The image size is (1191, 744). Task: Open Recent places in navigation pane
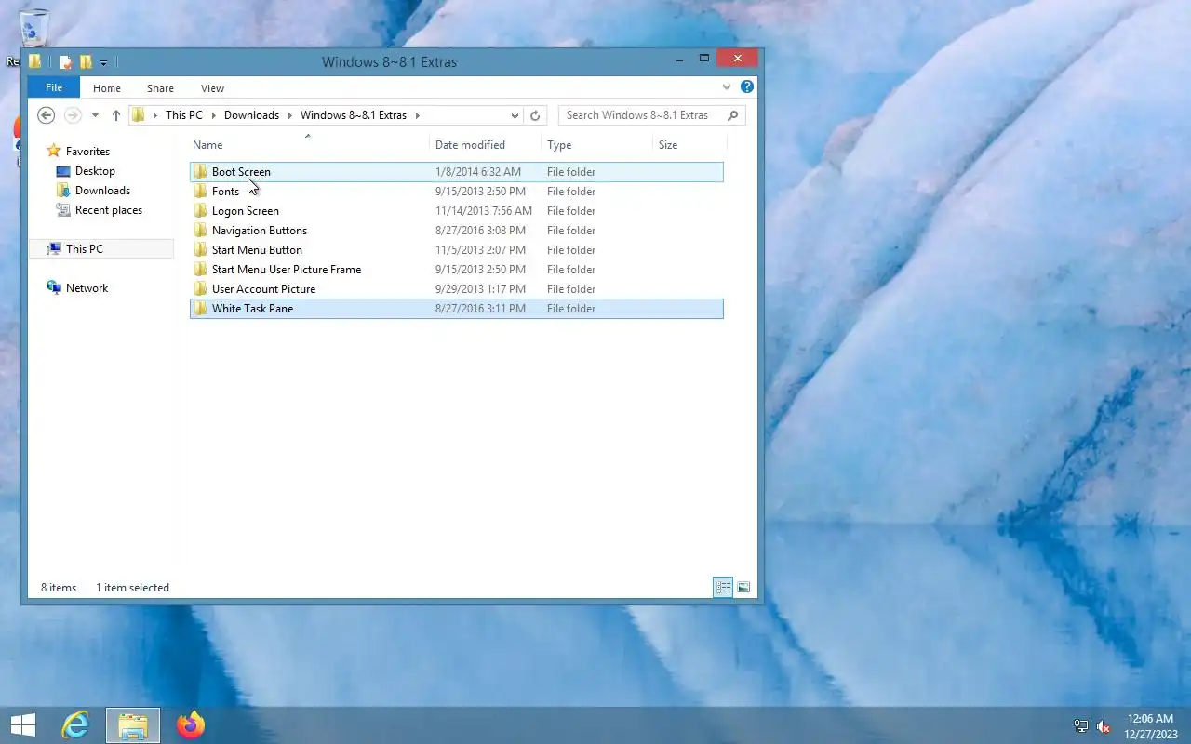[109, 210]
